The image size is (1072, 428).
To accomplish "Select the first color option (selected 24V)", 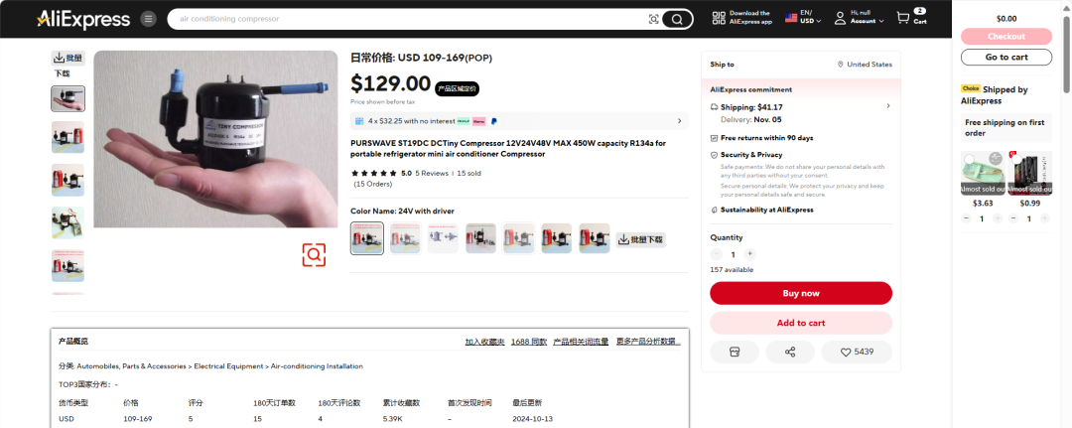I will pyautogui.click(x=367, y=238).
